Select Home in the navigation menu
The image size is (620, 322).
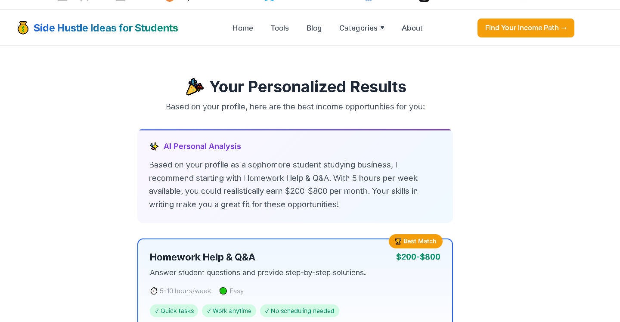coord(242,28)
